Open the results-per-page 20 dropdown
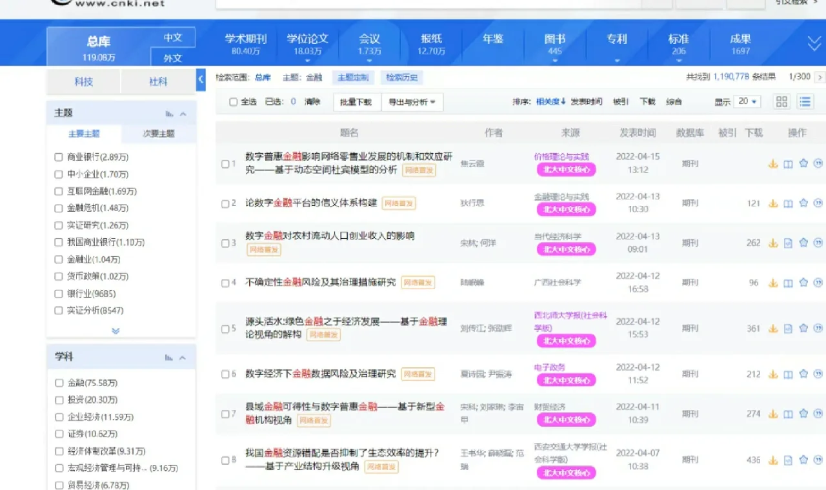 [x=745, y=101]
